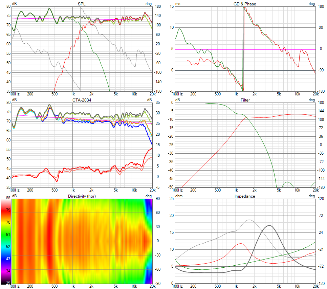Select the Filter chart title
This screenshot has height=289, width=327.
[x=245, y=100]
